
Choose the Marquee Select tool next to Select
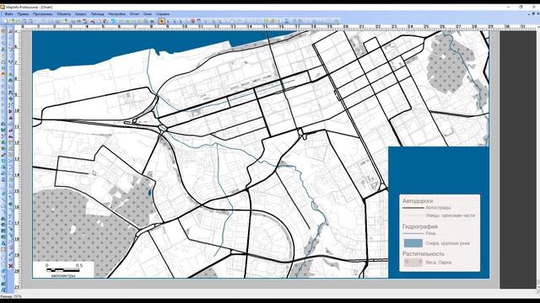pos(168,21)
